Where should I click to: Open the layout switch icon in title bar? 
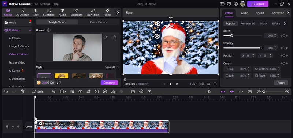coord(222,4)
